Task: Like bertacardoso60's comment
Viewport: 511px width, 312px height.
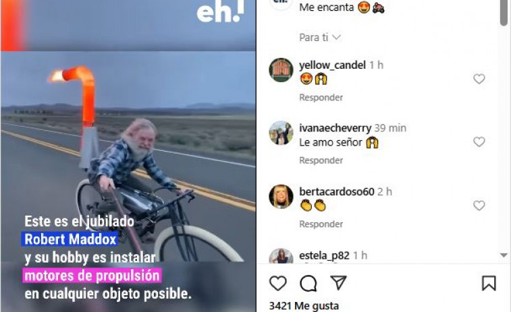Action: pos(479,206)
